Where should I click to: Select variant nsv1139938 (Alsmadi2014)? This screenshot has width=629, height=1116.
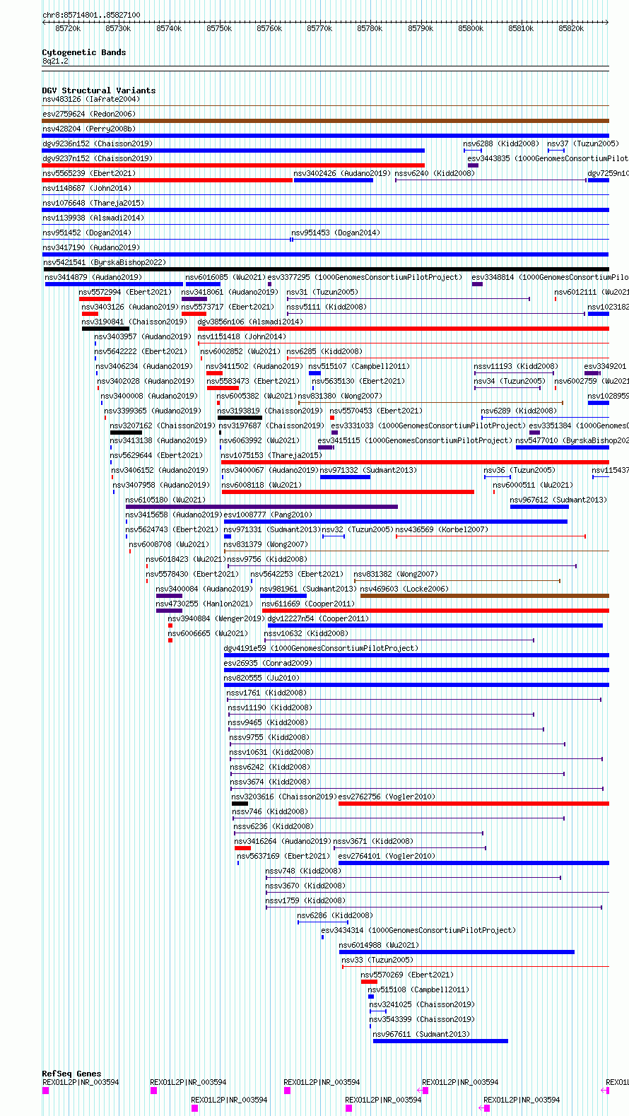93,218
